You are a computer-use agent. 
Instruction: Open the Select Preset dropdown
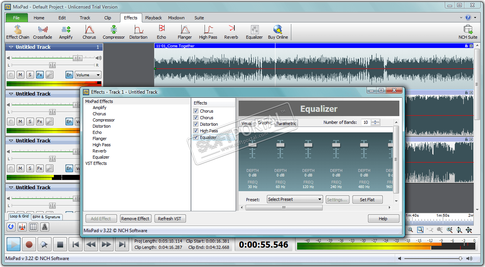coord(295,199)
